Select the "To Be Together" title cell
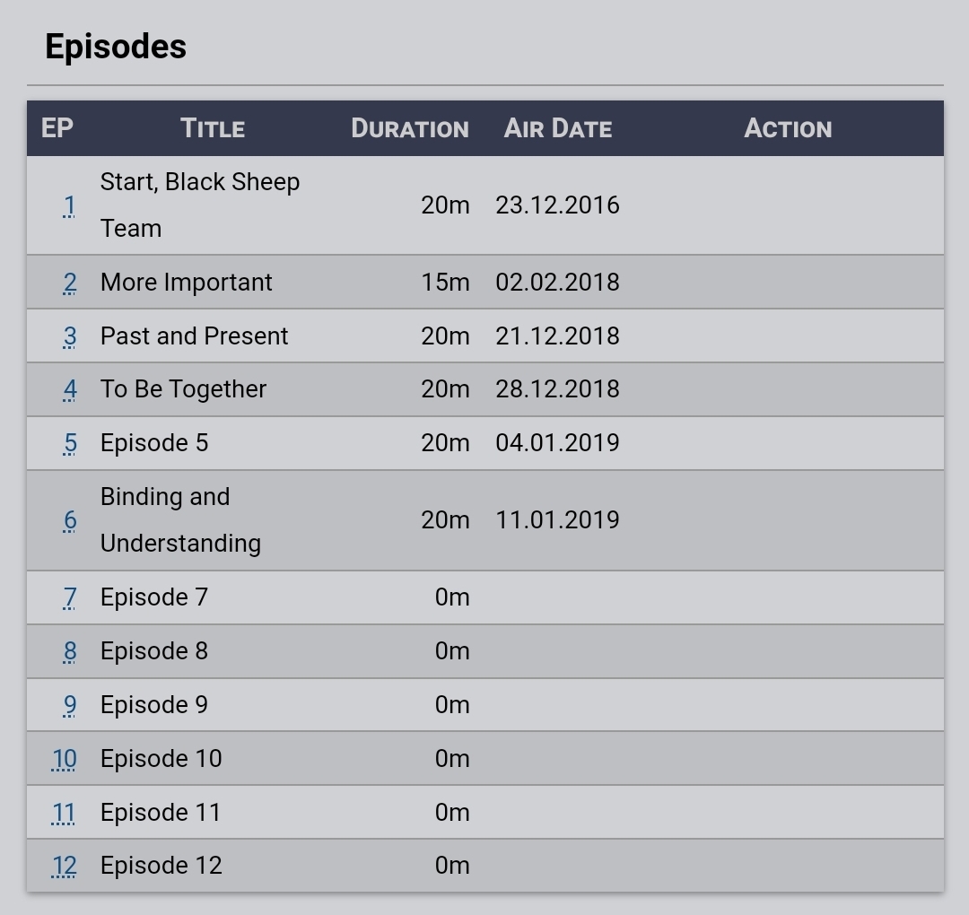Screen dimensions: 969x915 tap(183, 389)
